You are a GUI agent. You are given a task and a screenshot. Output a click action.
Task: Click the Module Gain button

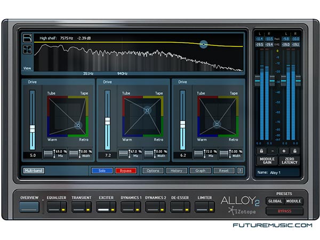(x=267, y=161)
